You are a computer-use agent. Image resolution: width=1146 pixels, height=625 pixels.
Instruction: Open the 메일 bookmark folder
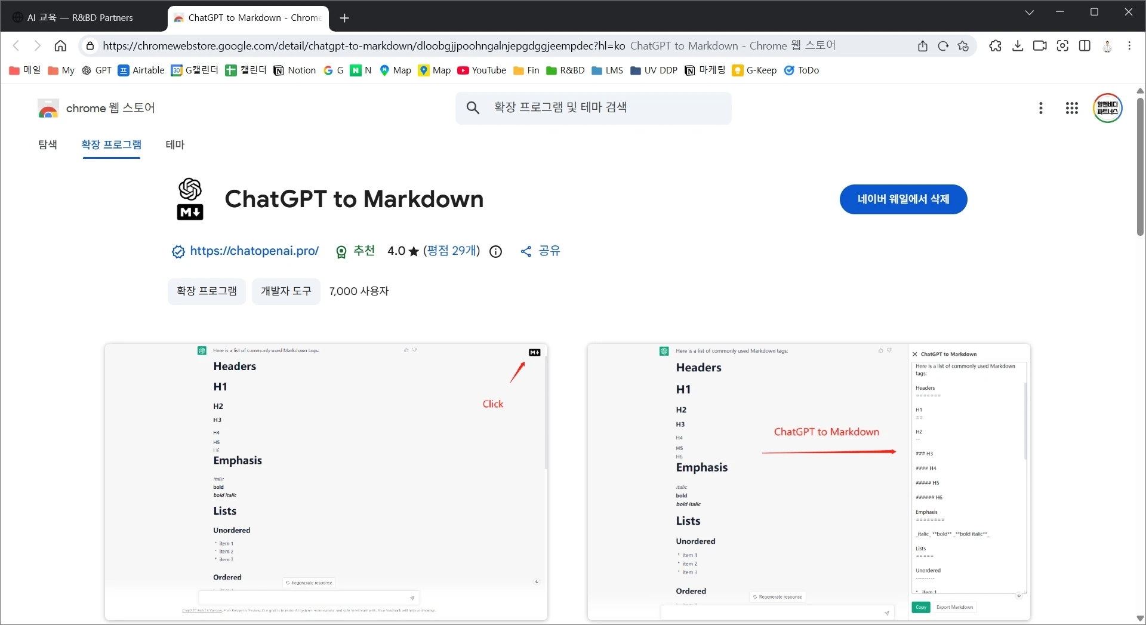[x=25, y=70]
